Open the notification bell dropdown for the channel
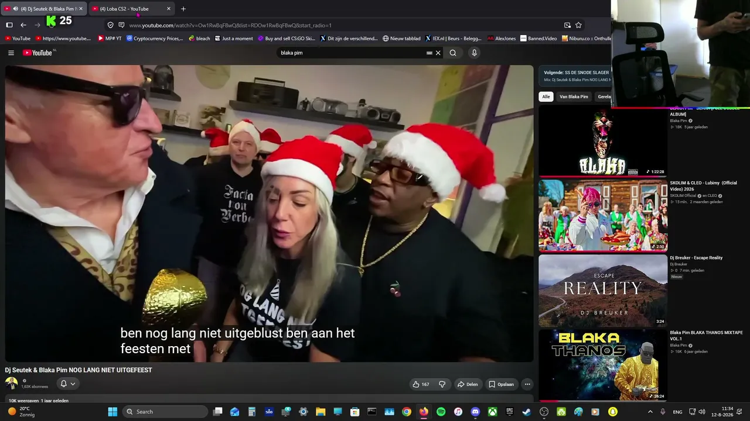Image resolution: width=750 pixels, height=421 pixels. (x=68, y=384)
